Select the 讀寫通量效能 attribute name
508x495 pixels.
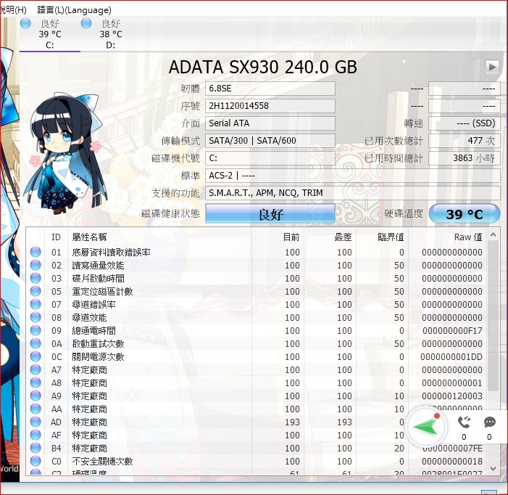click(x=98, y=266)
